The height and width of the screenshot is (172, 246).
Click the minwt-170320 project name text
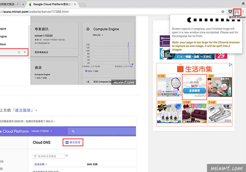[44, 36]
